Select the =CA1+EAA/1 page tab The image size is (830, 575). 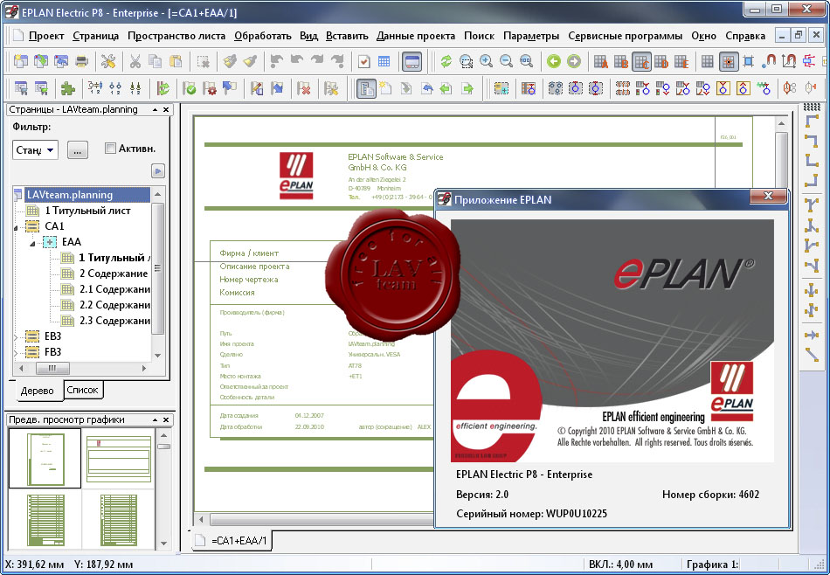[x=232, y=541]
